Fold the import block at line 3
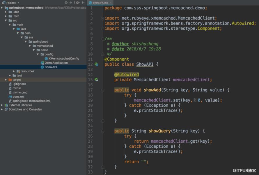The width and height of the screenshot is (259, 175). 103,18
